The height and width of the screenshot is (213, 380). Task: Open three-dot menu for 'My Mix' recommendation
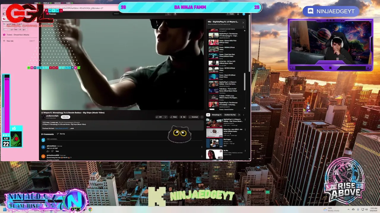[x=245, y=151]
